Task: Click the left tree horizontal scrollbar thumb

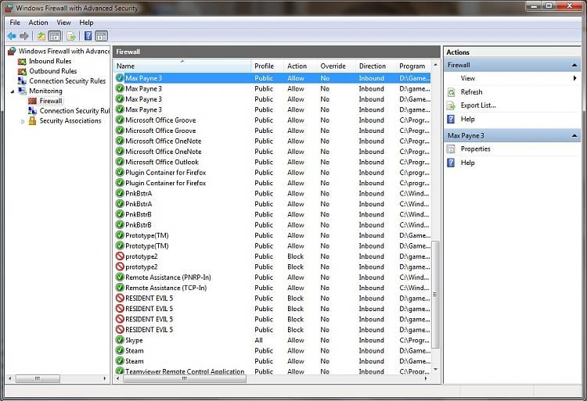Action: (38, 378)
